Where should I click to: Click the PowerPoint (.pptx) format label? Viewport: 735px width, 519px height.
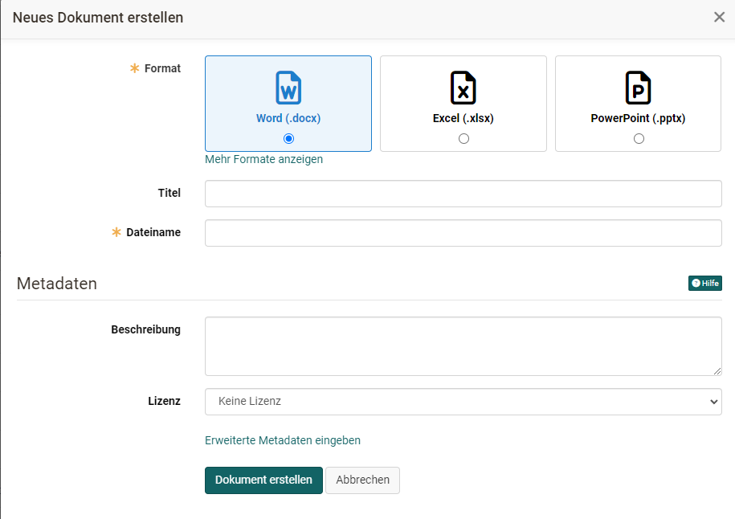click(638, 118)
